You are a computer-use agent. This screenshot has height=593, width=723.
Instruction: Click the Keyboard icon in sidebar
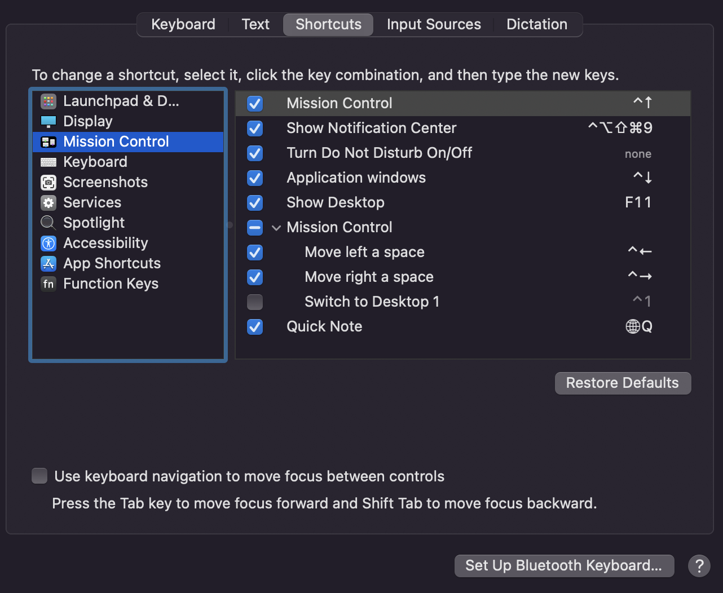point(48,162)
